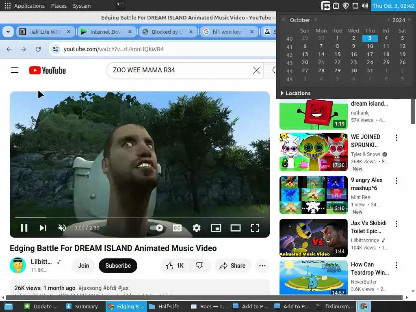Skip to next video
Image resolution: width=416 pixels, height=312 pixels.
43,228
